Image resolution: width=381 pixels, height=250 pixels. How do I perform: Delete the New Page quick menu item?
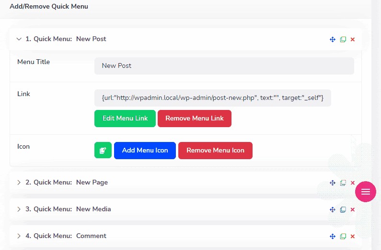(x=353, y=183)
